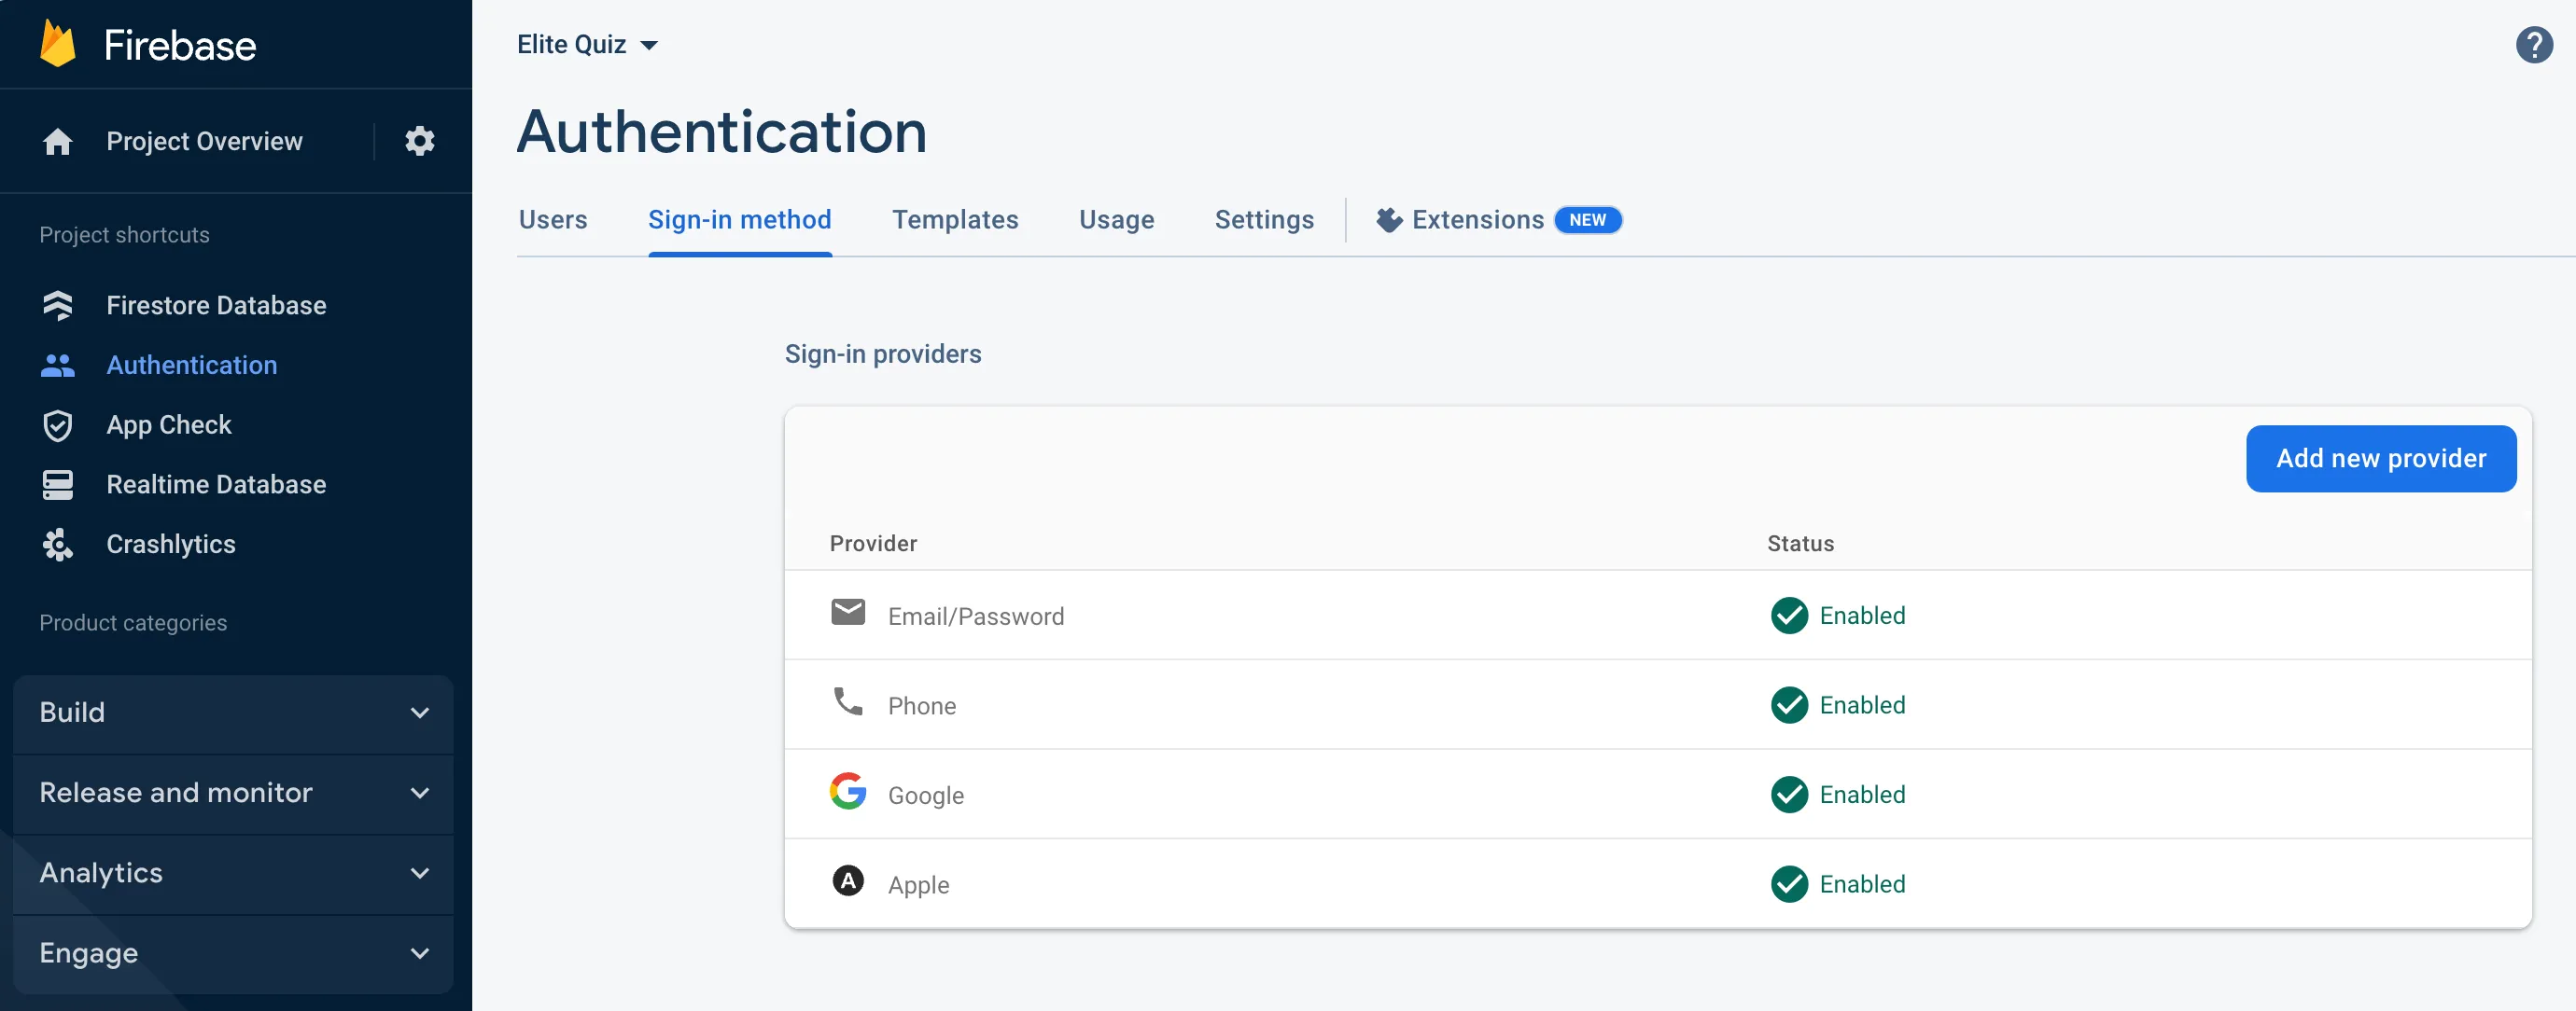Open App Check from the sidebar
This screenshot has height=1011, width=2576.
170,424
